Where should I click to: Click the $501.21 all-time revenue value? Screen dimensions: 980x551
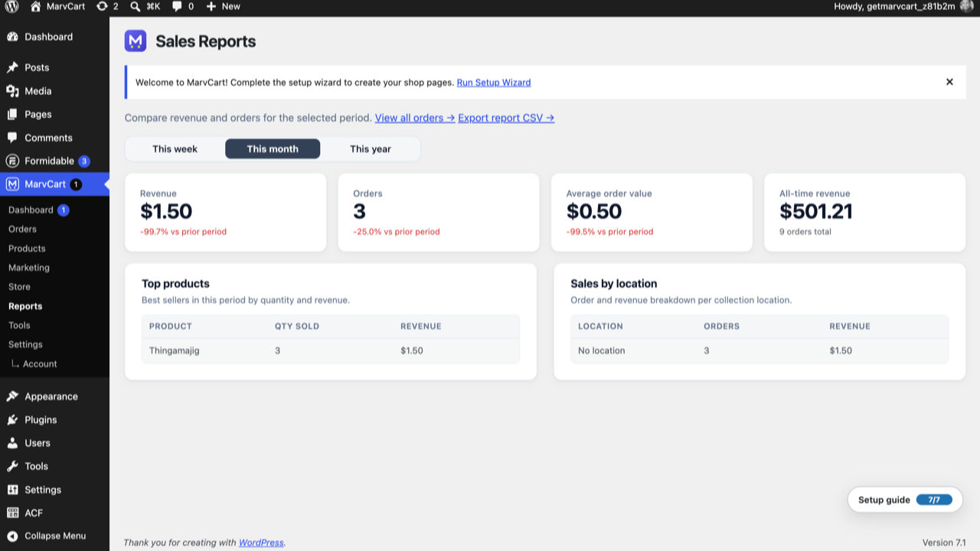[816, 211]
